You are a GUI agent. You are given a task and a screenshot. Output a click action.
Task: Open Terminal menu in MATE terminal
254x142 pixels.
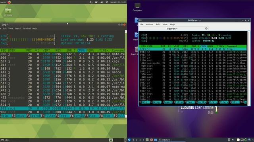pos(27,28)
